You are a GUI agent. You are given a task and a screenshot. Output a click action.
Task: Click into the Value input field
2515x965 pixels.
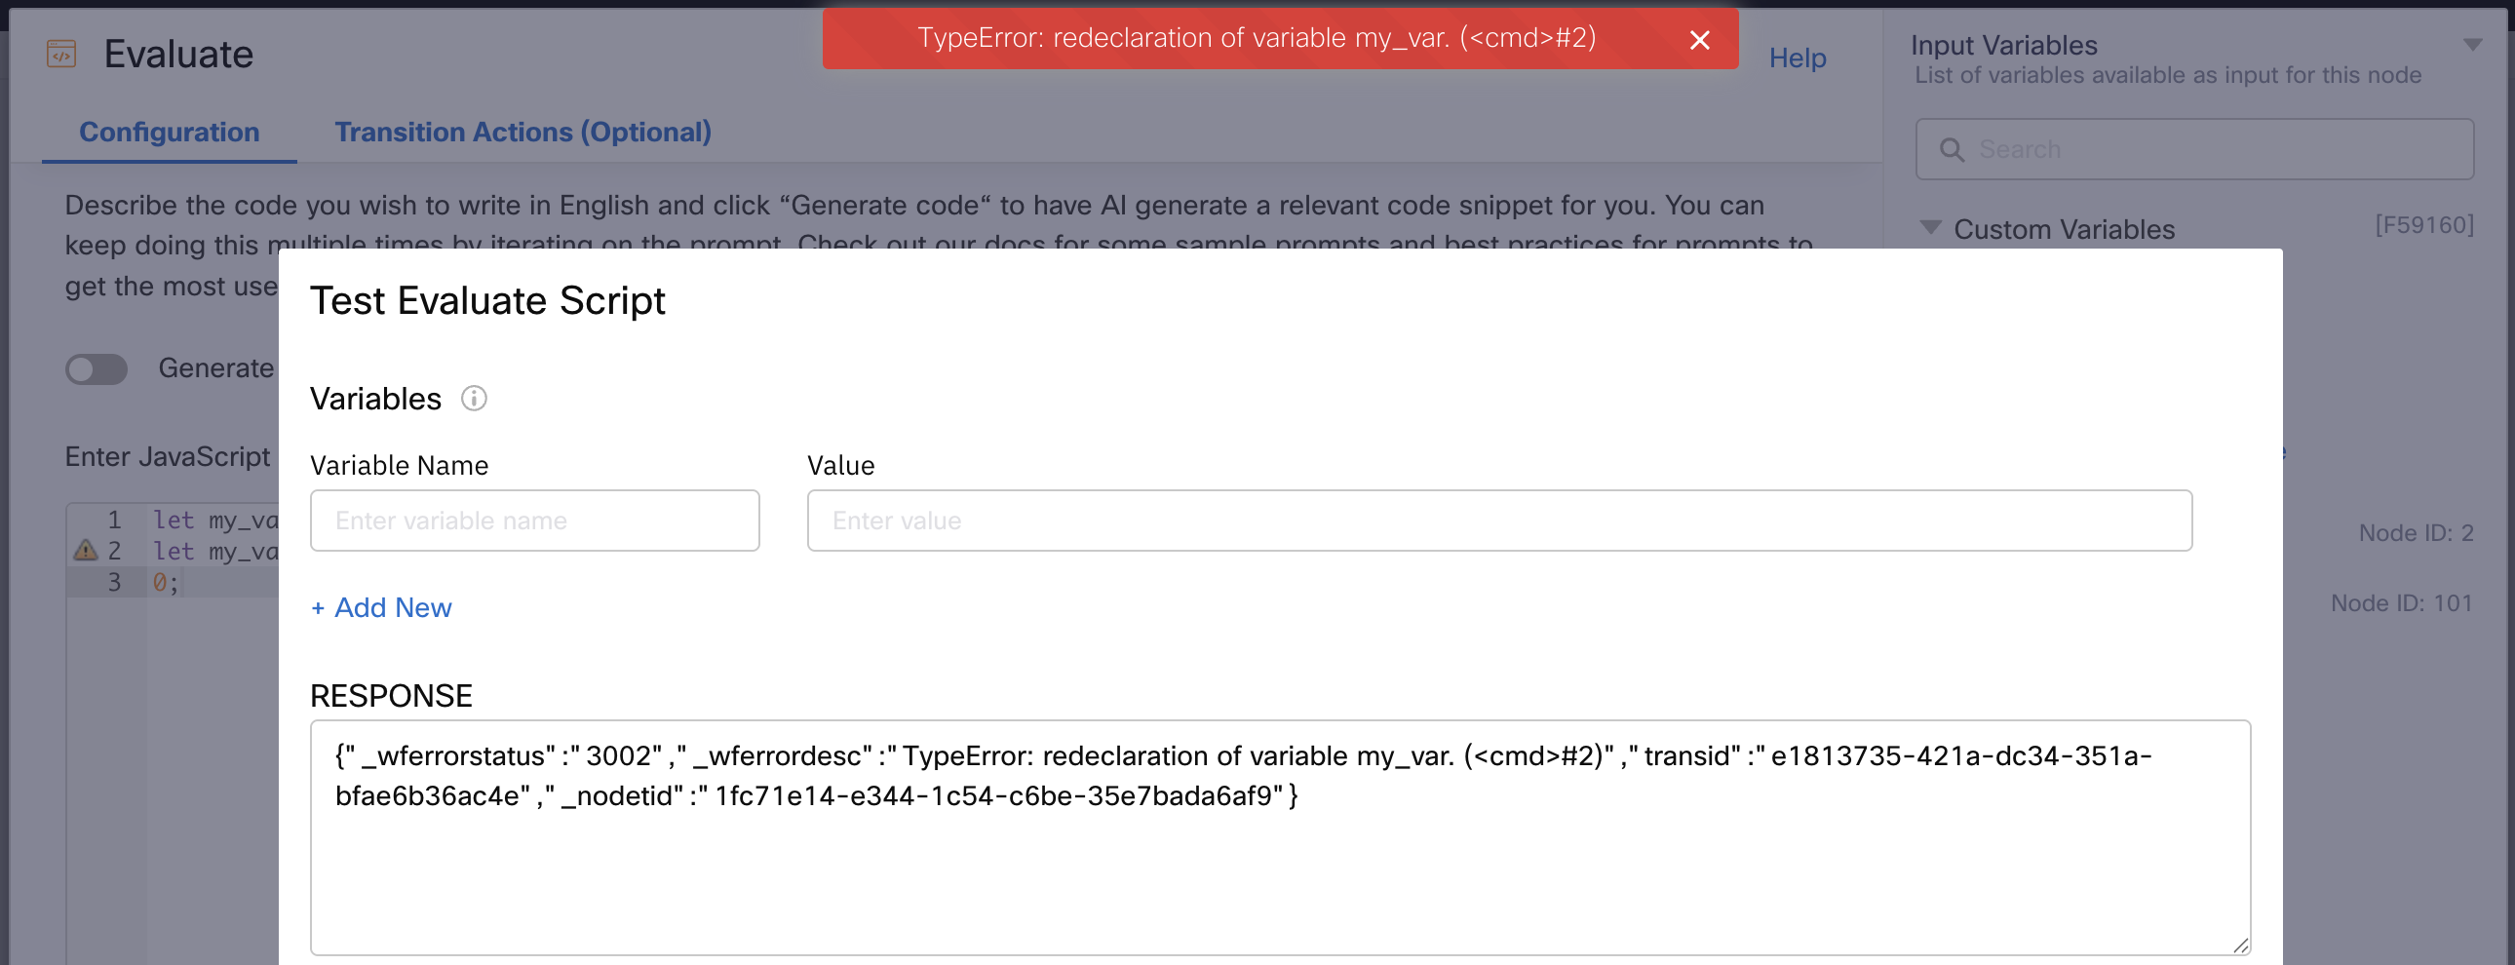pos(1498,521)
